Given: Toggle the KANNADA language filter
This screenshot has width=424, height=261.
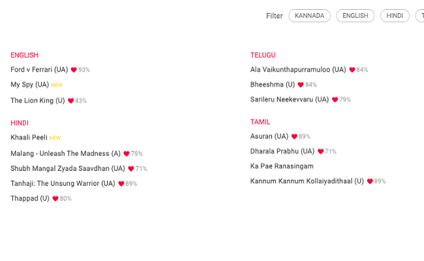Looking at the screenshot, I should click(x=309, y=16).
